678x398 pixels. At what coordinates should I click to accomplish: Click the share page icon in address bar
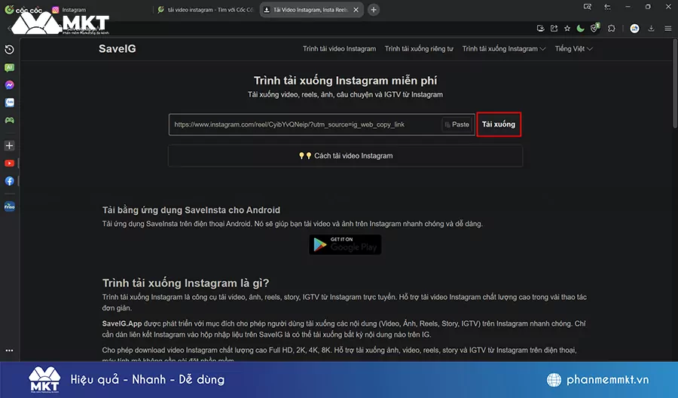click(x=554, y=29)
